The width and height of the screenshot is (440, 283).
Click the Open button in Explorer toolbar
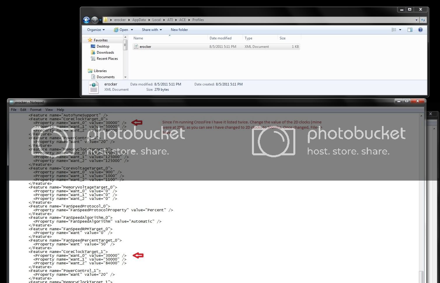click(121, 30)
